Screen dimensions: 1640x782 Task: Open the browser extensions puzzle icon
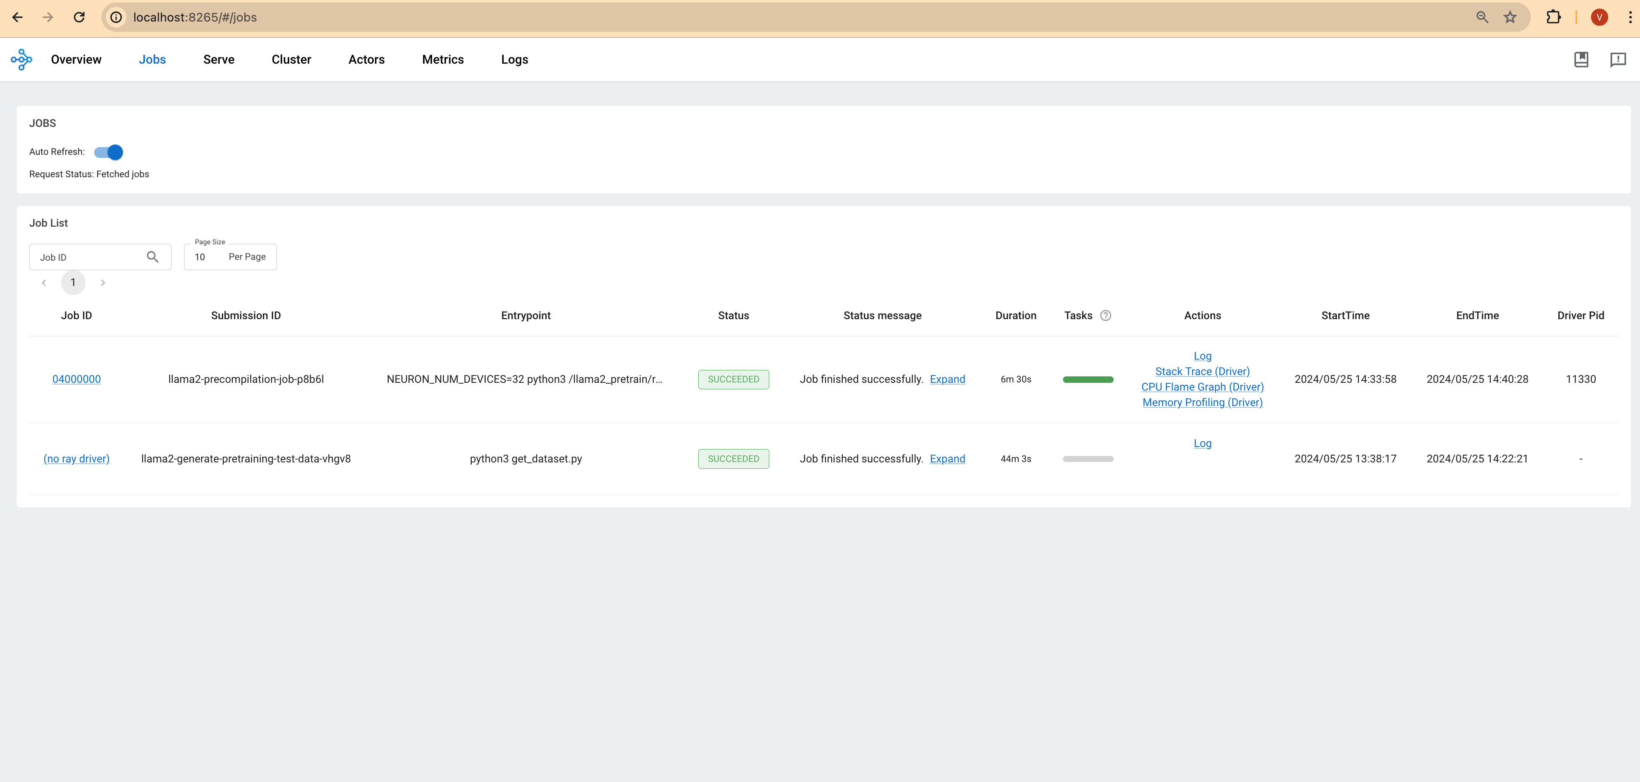(x=1554, y=17)
